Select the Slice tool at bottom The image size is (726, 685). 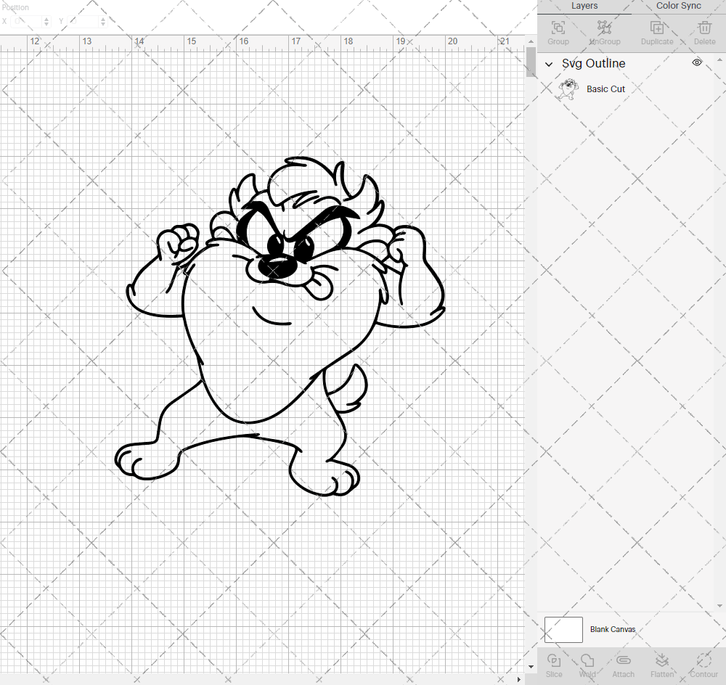(x=554, y=664)
